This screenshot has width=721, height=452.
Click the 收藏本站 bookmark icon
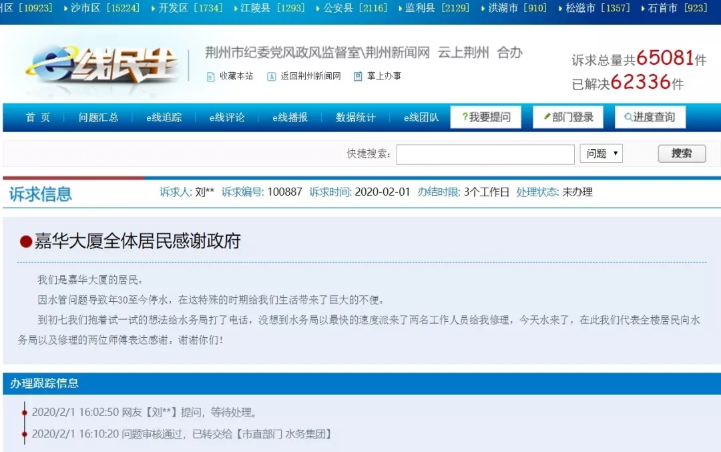[x=211, y=77]
